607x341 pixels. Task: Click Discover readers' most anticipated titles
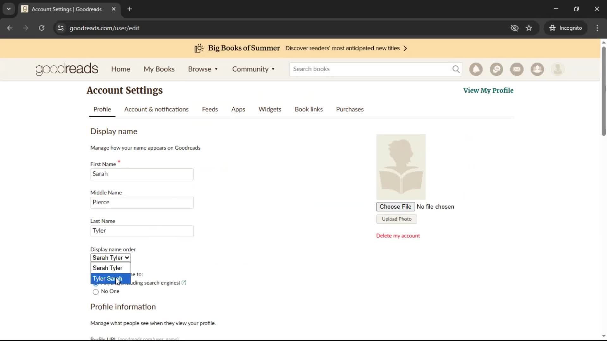342,48
